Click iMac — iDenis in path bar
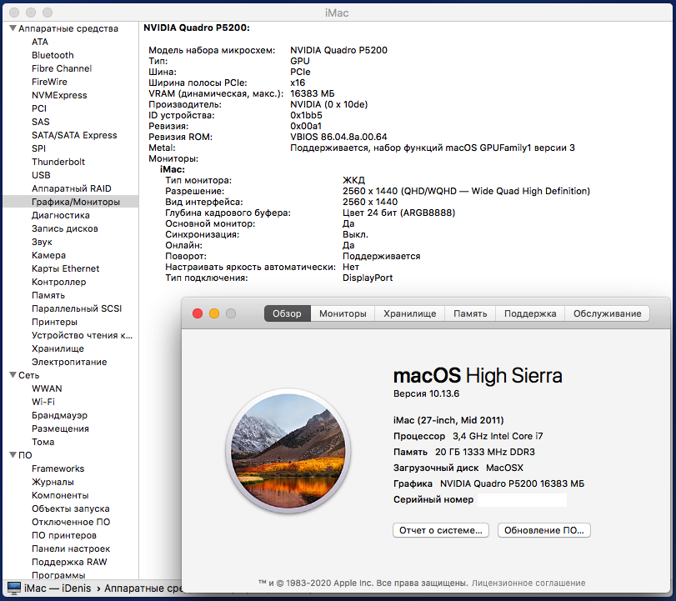The image size is (676, 601). click(58, 588)
